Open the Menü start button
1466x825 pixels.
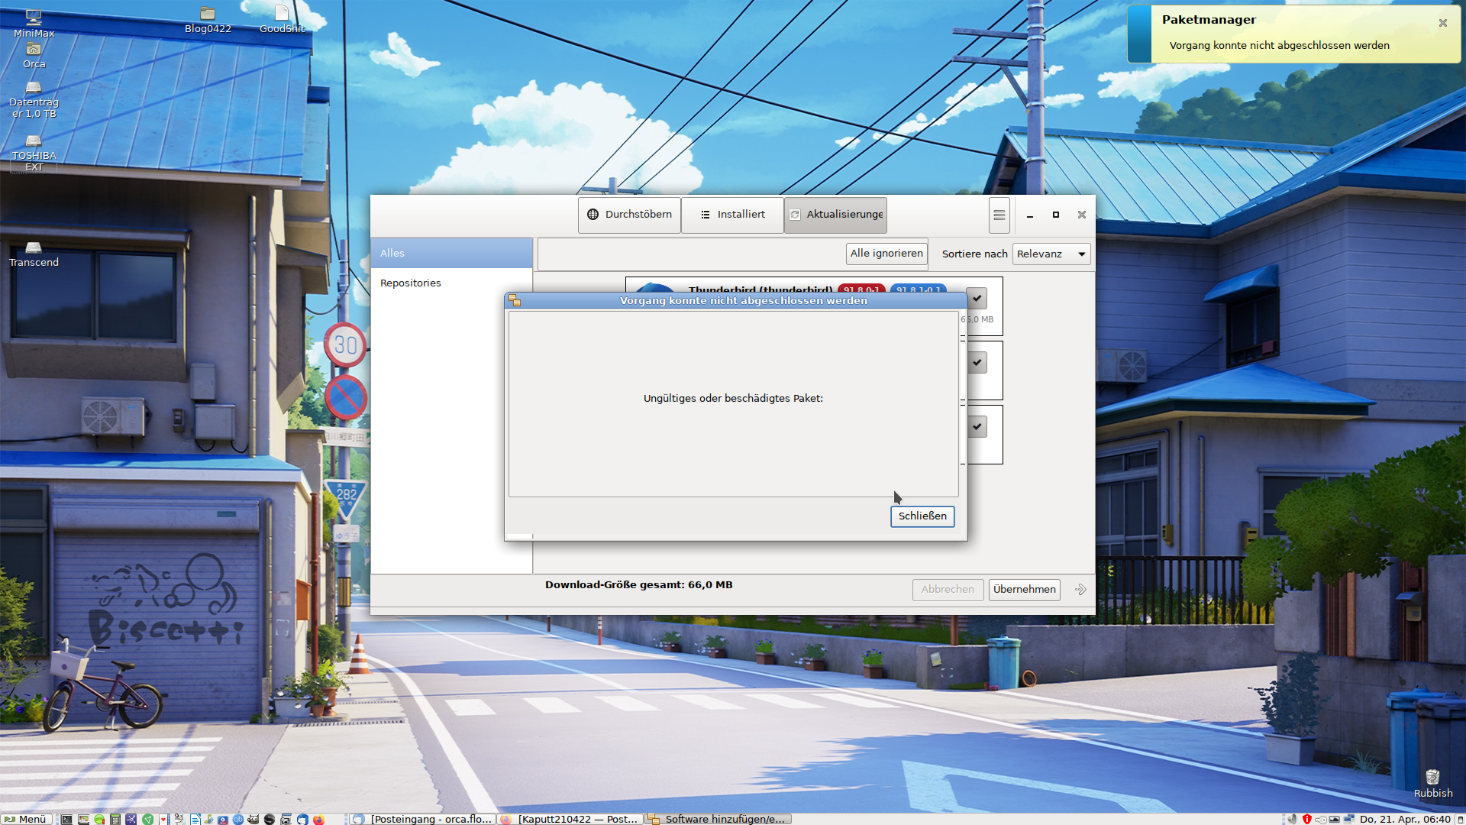coord(26,819)
